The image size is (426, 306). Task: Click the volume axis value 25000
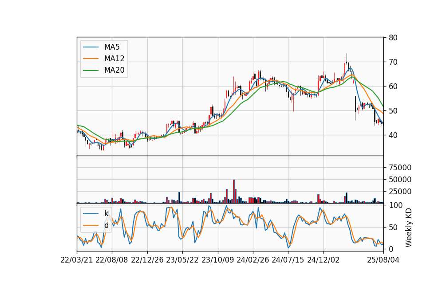(400, 192)
